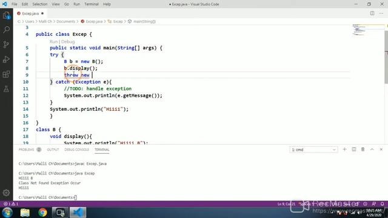This screenshot has height=218, width=388.
Task: Split the terminal panel
Action: coord(354,150)
